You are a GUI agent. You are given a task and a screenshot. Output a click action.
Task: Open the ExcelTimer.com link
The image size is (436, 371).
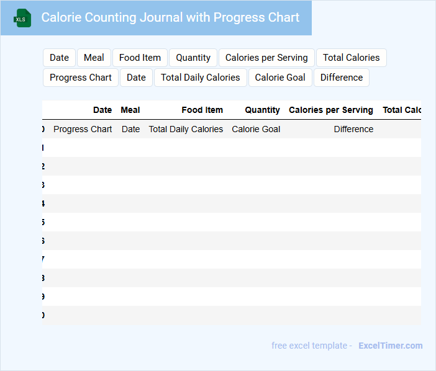point(390,346)
